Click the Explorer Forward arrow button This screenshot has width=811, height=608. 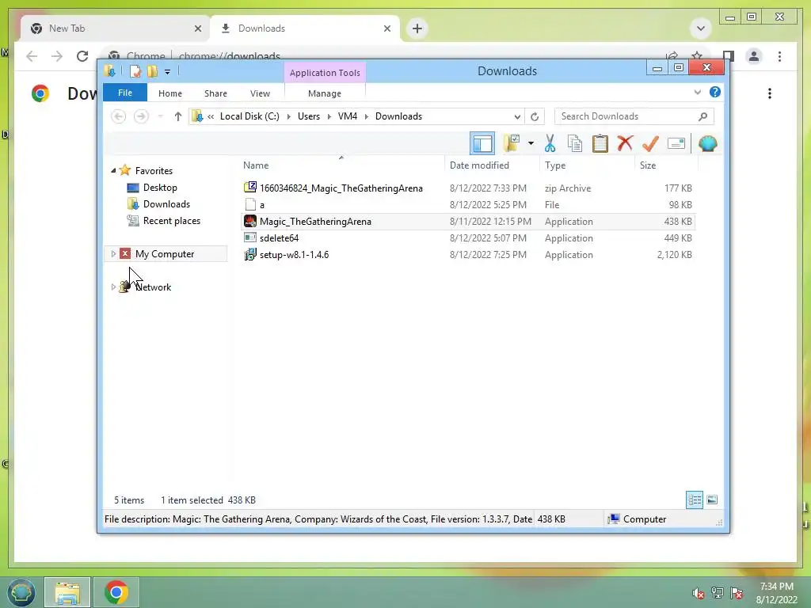point(141,116)
